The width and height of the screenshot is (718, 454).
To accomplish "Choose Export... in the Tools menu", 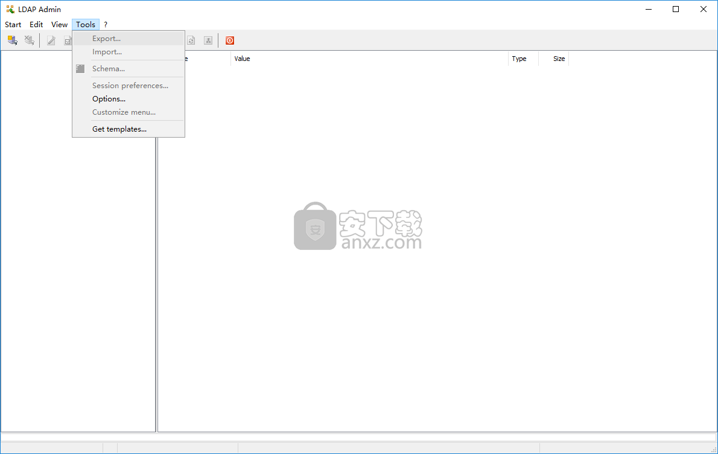I will click(x=129, y=39).
